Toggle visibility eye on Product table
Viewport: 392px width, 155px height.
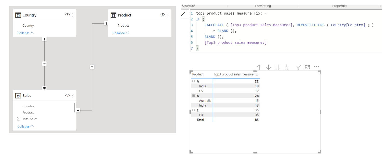pyautogui.click(x=163, y=15)
